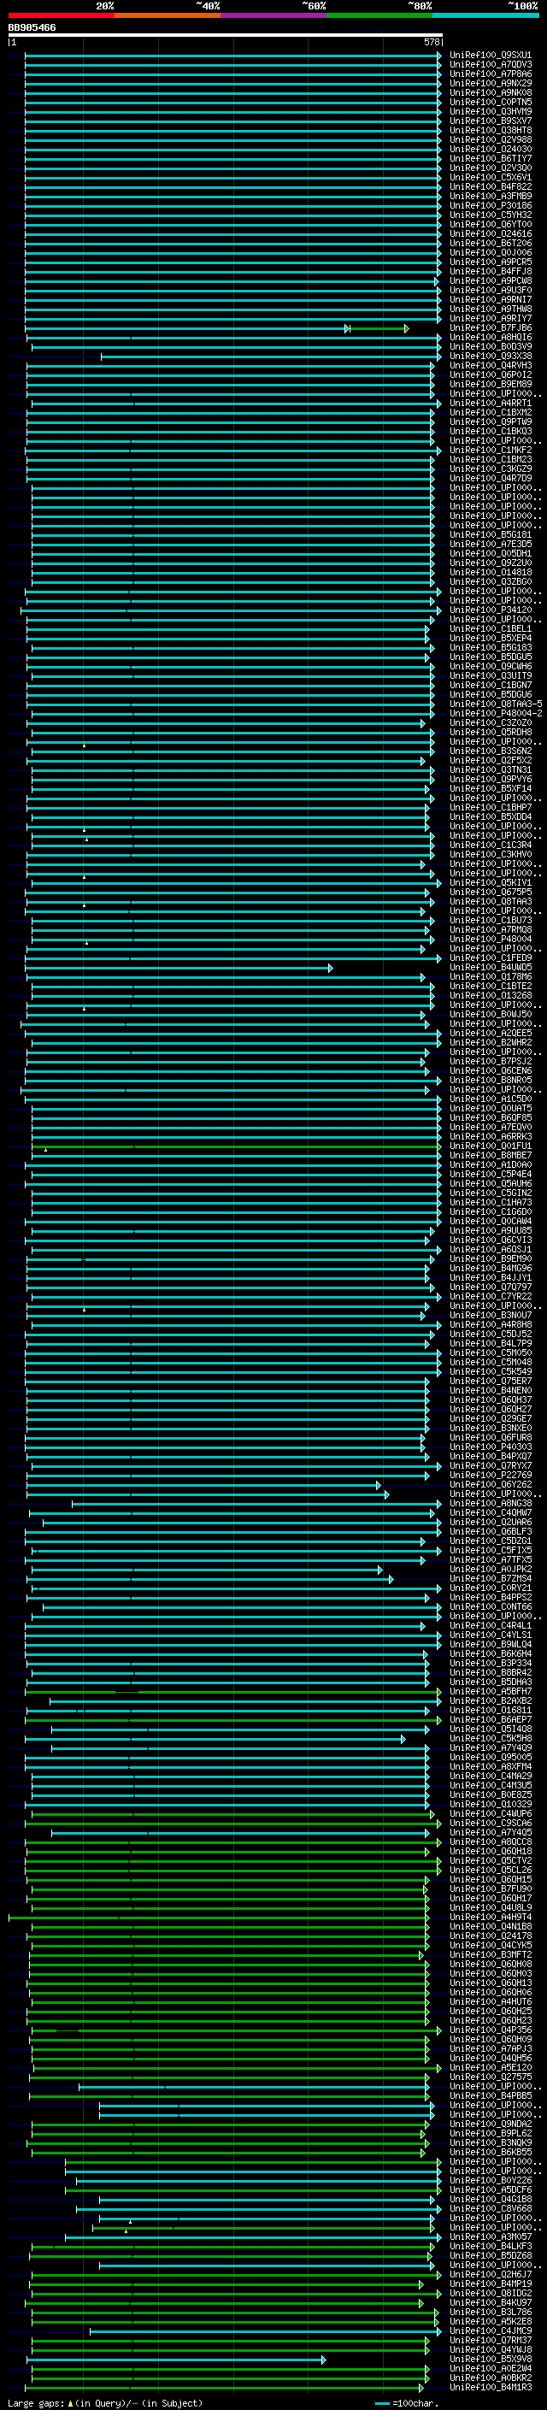This screenshot has width=547, height=2410.
Task: Open hit label UniRef100_P30186
Action: point(490,206)
